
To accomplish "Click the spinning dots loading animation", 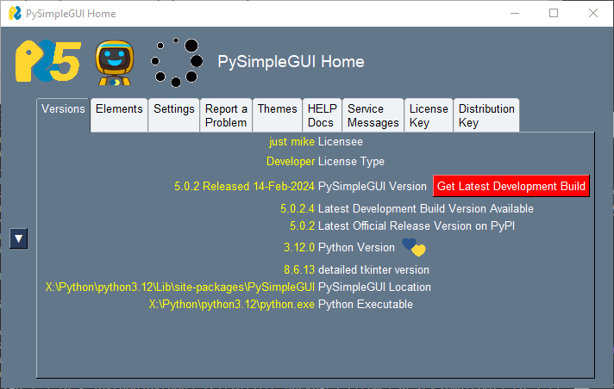I will pos(176,62).
